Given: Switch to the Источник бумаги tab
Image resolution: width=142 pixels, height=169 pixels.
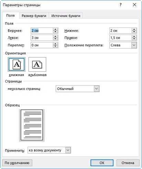Looking at the screenshot, I should pos(66,16).
